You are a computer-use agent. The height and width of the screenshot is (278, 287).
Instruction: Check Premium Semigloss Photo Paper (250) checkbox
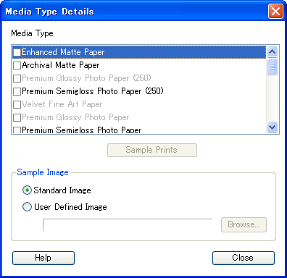(x=17, y=91)
